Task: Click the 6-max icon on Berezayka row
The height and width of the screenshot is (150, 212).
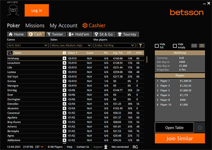Action: (x=65, y=131)
